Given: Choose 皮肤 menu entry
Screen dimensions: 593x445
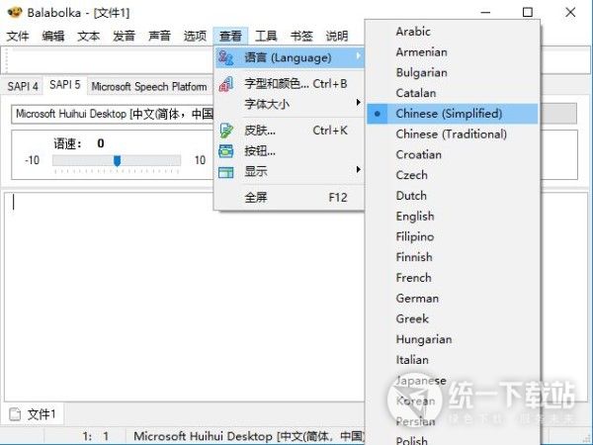Looking at the screenshot, I should click(x=290, y=131).
